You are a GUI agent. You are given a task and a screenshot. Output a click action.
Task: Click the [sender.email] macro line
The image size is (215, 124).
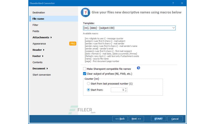[x=99, y=49]
